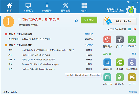This screenshot has height=95, width=140.
Task: Minimize the 驱动人生 window
Action: point(133,3)
